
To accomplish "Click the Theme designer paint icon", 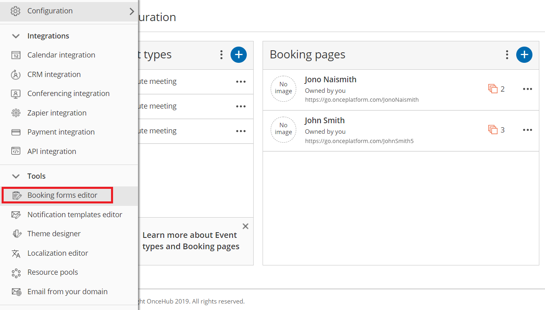I will 16,234.
